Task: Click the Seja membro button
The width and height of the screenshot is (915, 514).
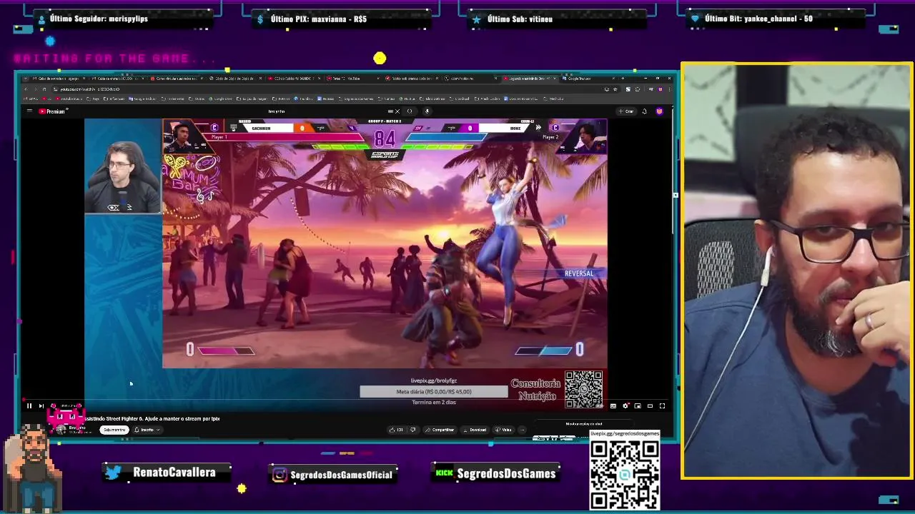Action: [114, 430]
